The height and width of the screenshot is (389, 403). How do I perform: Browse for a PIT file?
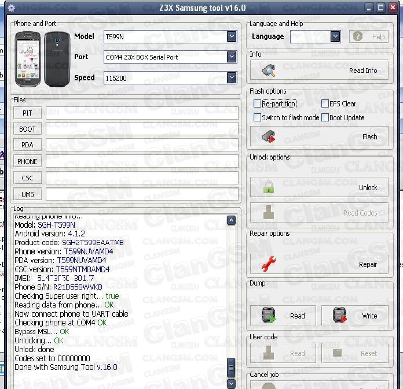[x=27, y=113]
